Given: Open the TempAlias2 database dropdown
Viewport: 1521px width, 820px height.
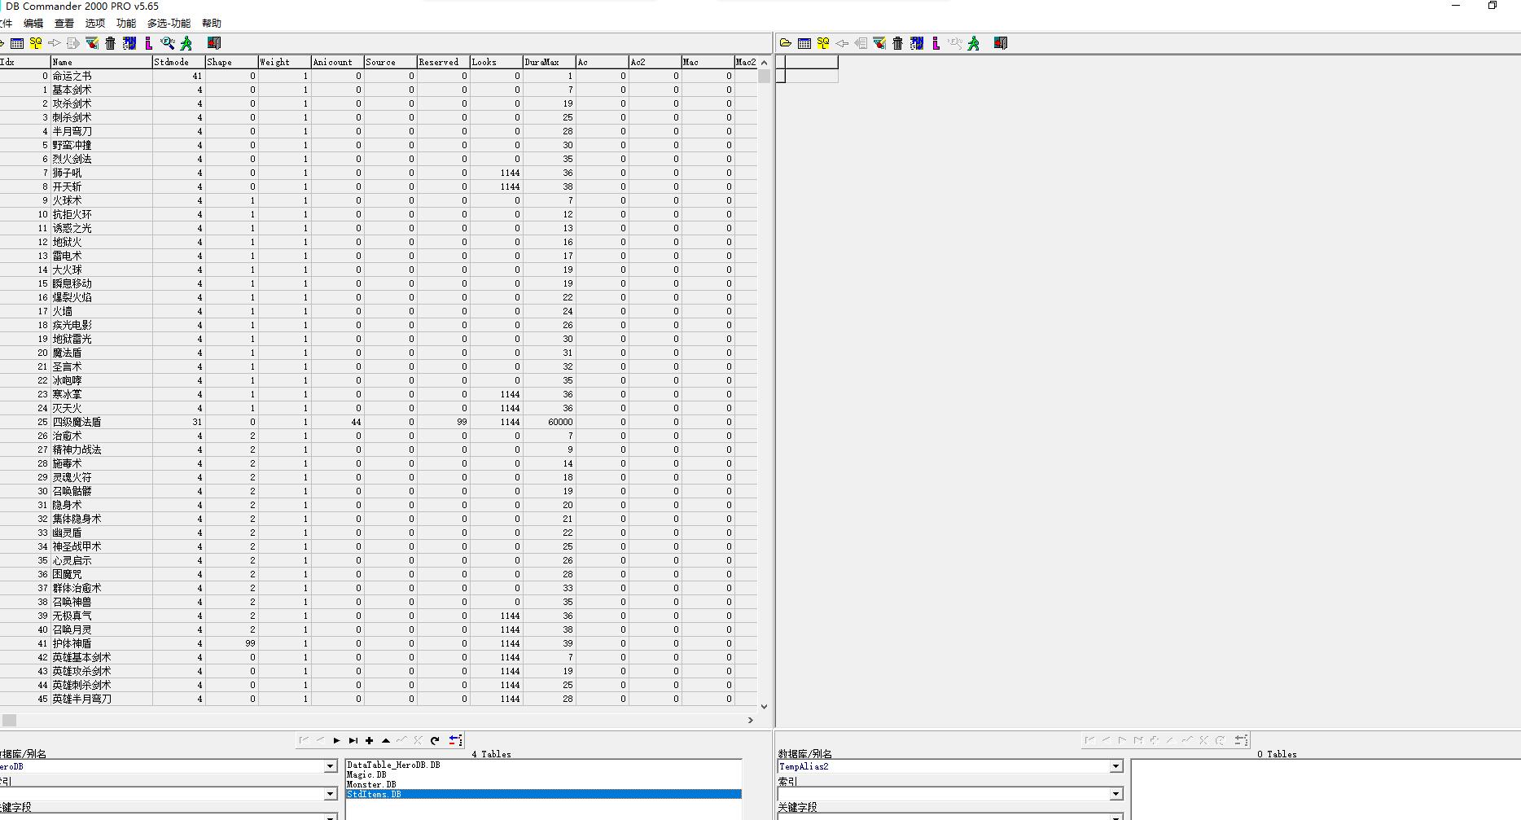Looking at the screenshot, I should [x=1116, y=766].
